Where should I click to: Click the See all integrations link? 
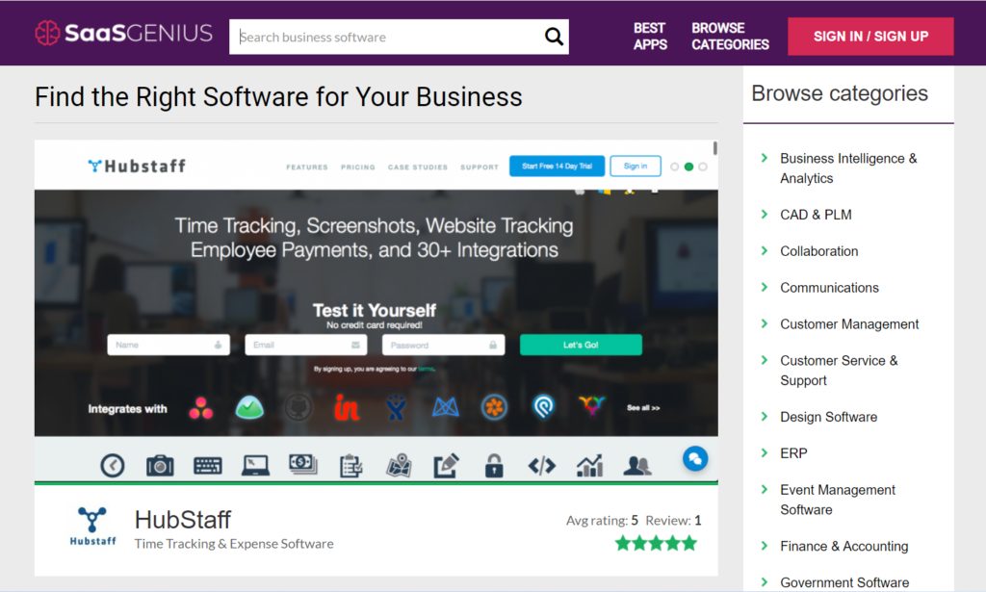point(642,408)
